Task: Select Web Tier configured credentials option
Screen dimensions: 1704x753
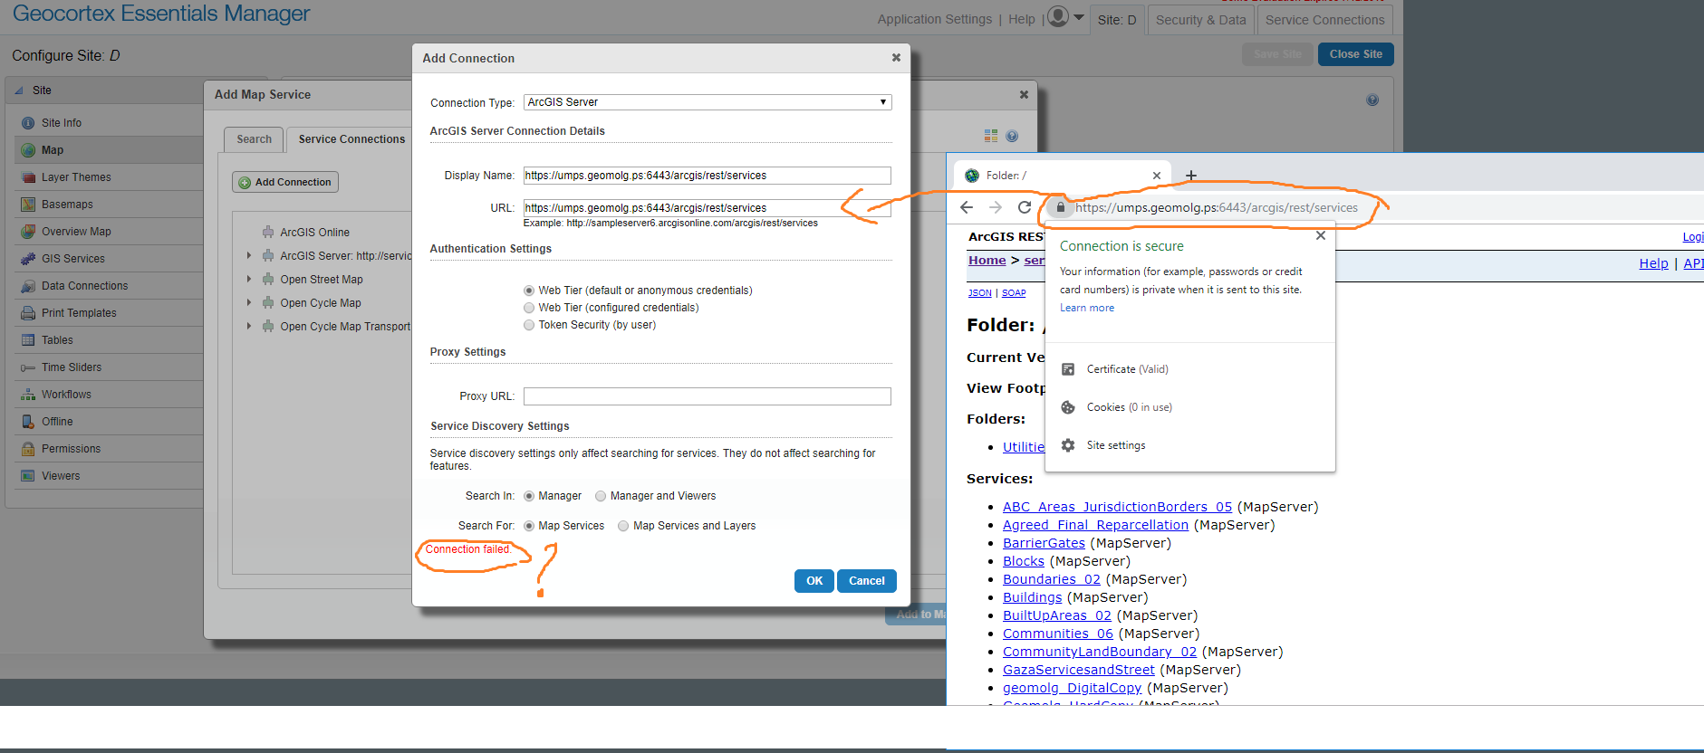Action: (x=529, y=308)
